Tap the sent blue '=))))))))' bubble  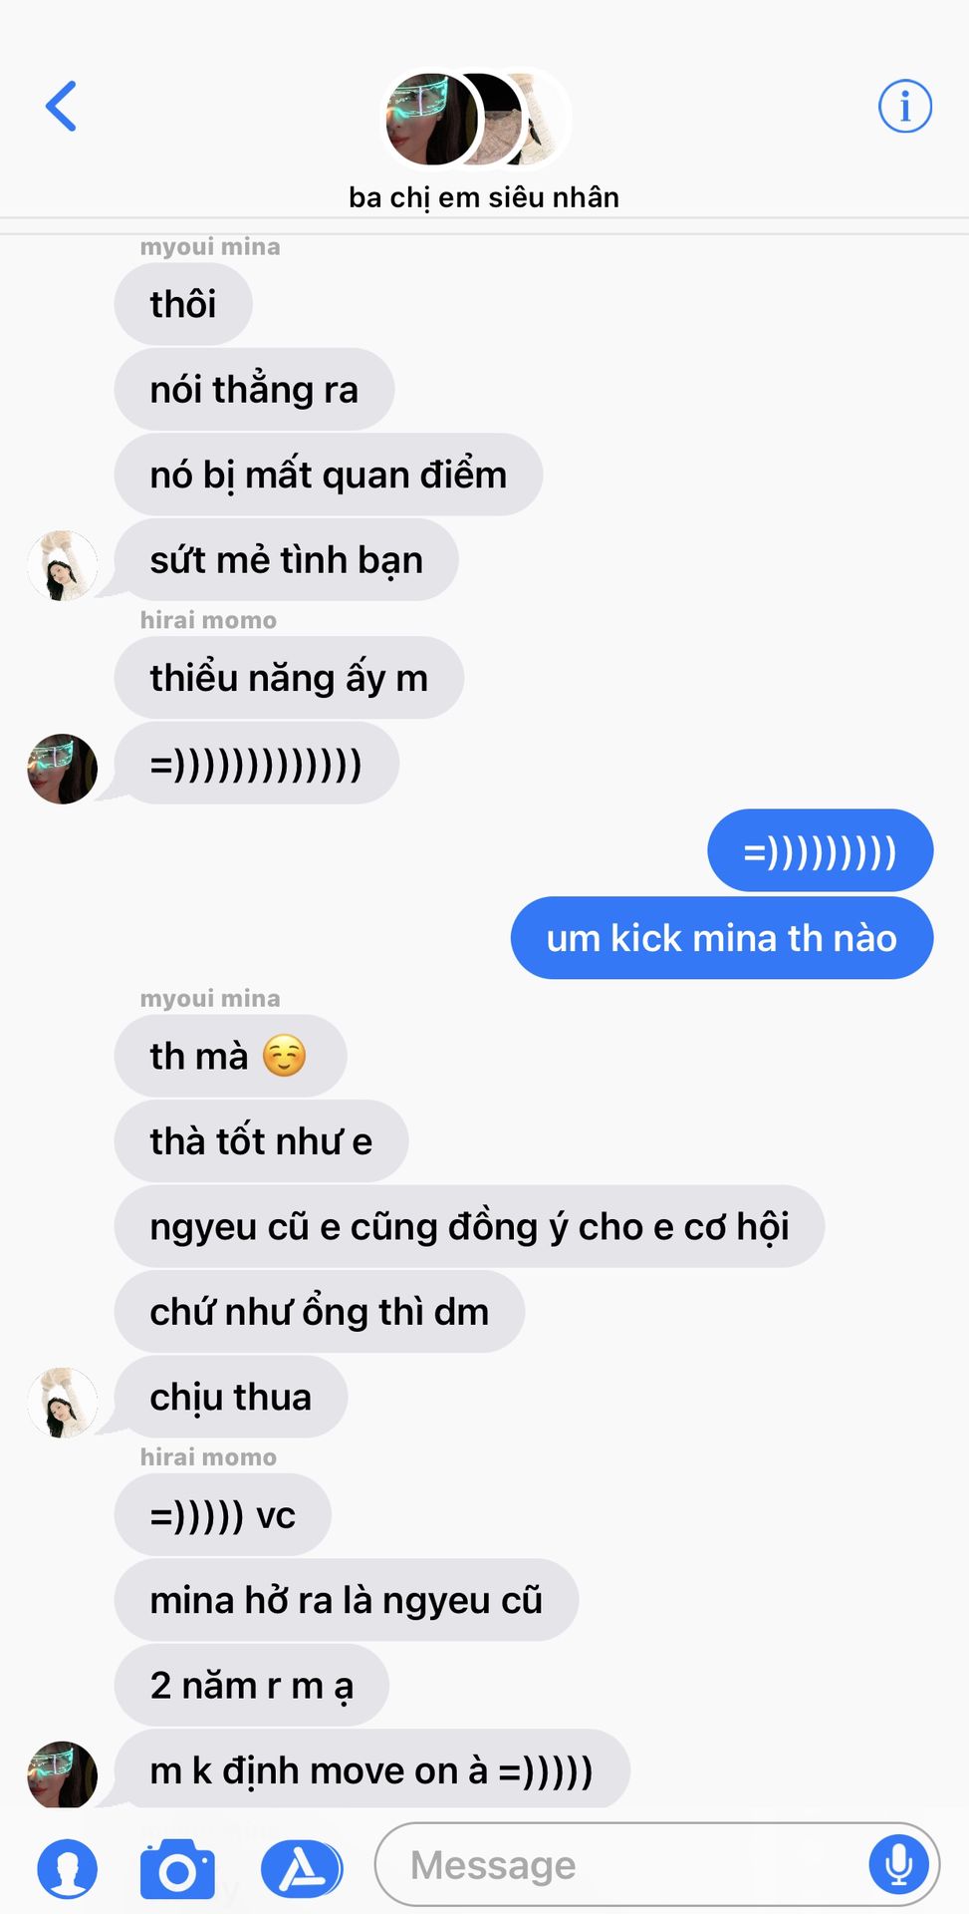click(821, 851)
